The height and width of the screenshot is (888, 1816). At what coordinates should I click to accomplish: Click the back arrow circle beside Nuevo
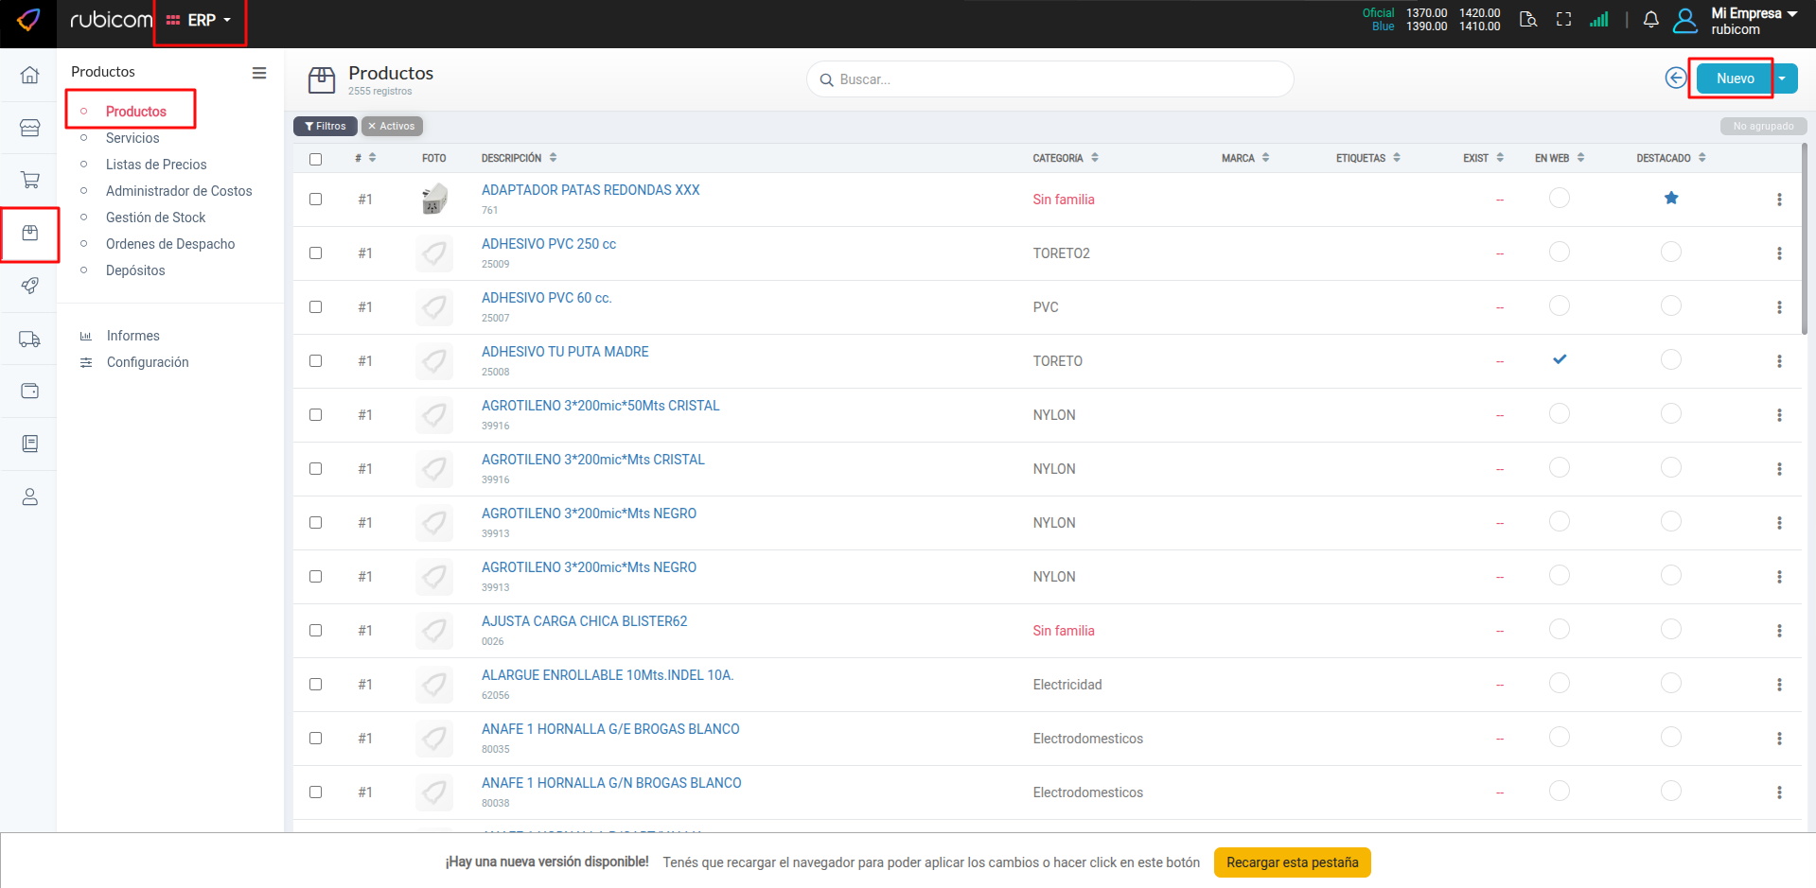pos(1675,78)
